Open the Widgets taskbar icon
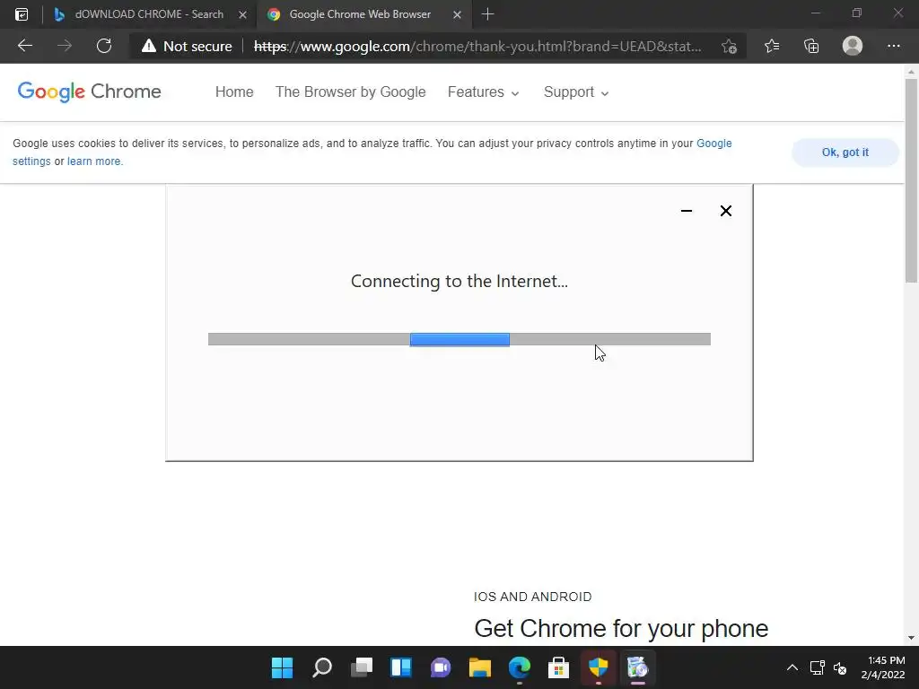The width and height of the screenshot is (919, 689). click(401, 667)
